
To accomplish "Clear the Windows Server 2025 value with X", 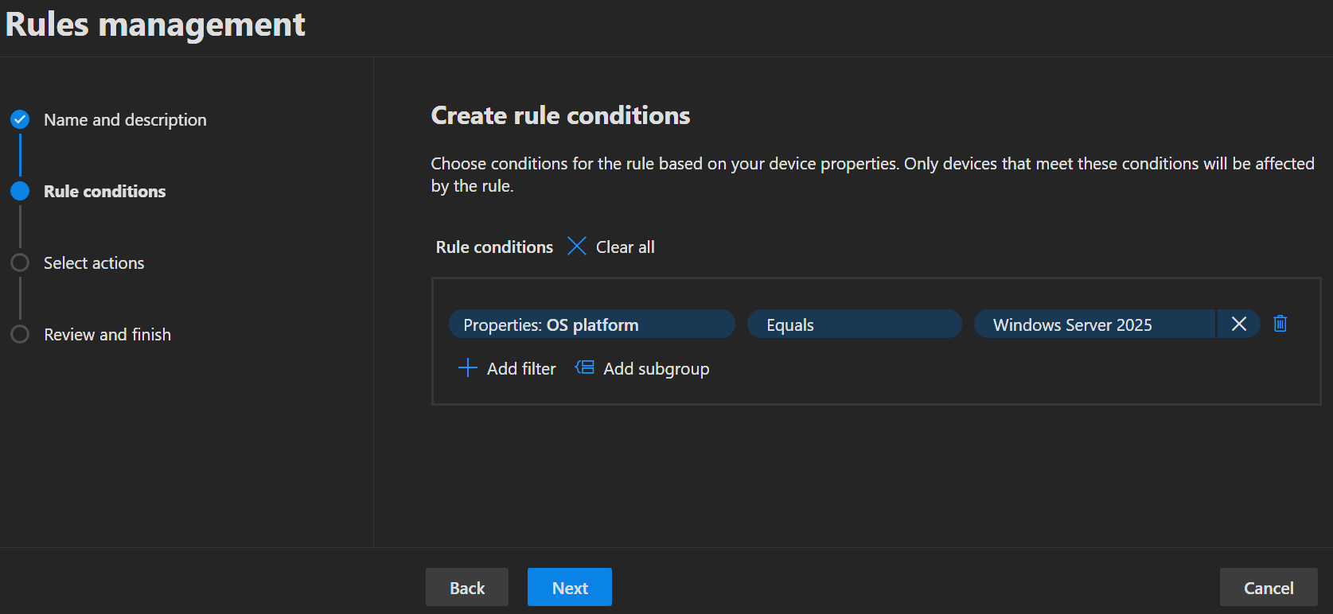I will [1238, 324].
